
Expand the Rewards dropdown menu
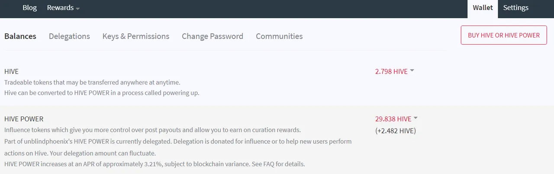click(63, 8)
